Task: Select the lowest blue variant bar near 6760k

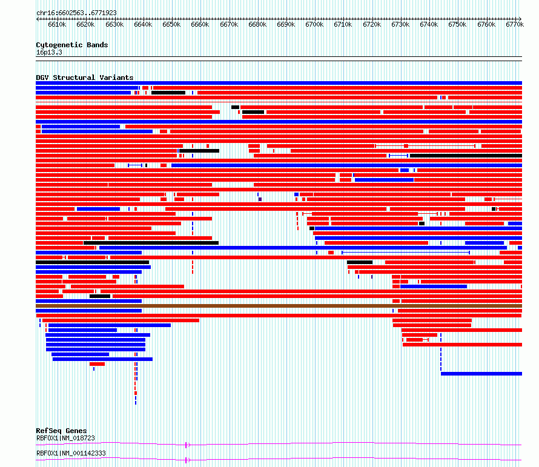Action: [481, 374]
